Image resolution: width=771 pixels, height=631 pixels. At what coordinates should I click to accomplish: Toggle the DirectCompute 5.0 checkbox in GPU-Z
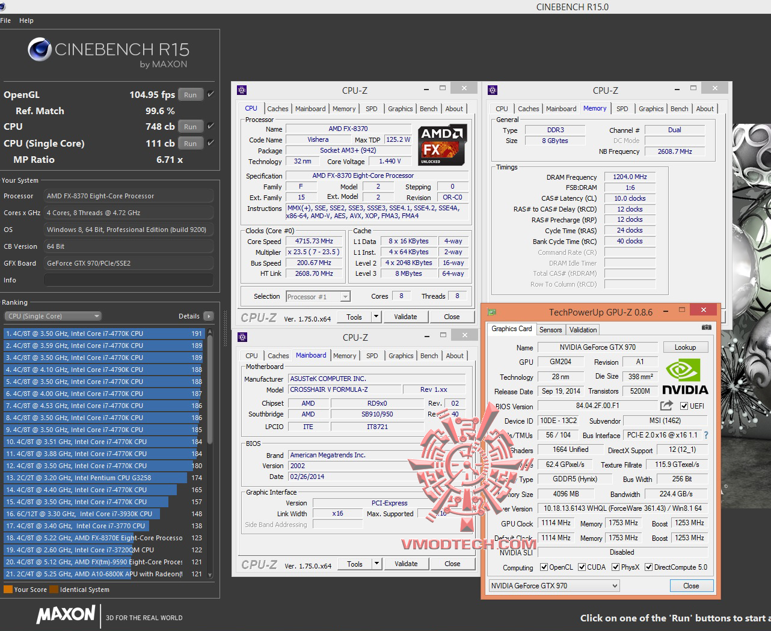[x=648, y=567]
